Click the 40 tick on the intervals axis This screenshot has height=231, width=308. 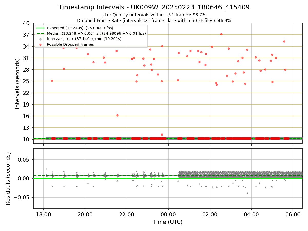[27, 23]
